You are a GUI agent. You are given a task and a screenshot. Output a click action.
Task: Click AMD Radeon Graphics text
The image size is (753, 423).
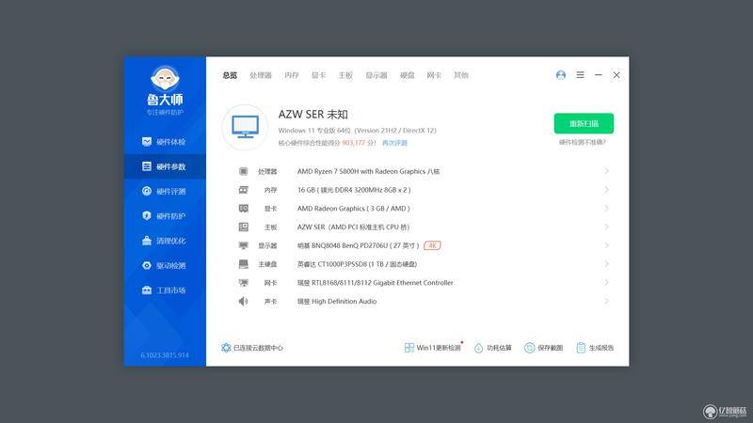[354, 209]
